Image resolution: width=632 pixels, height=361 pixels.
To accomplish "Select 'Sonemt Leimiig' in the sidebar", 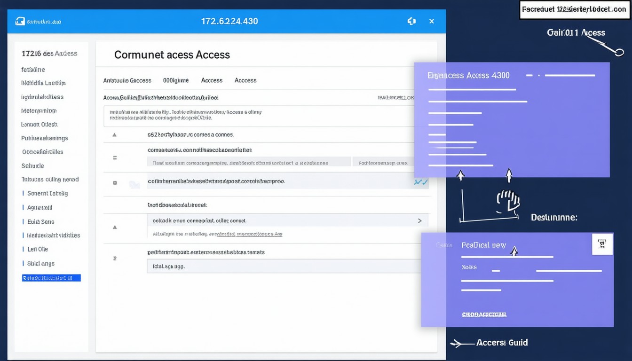I will pos(47,193).
